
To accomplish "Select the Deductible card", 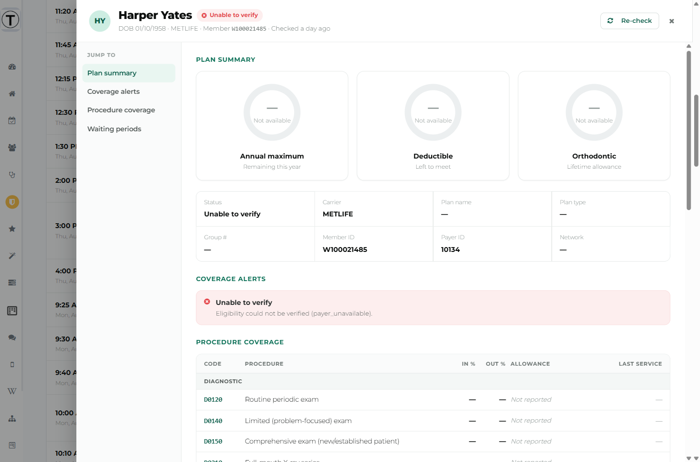I will point(433,126).
